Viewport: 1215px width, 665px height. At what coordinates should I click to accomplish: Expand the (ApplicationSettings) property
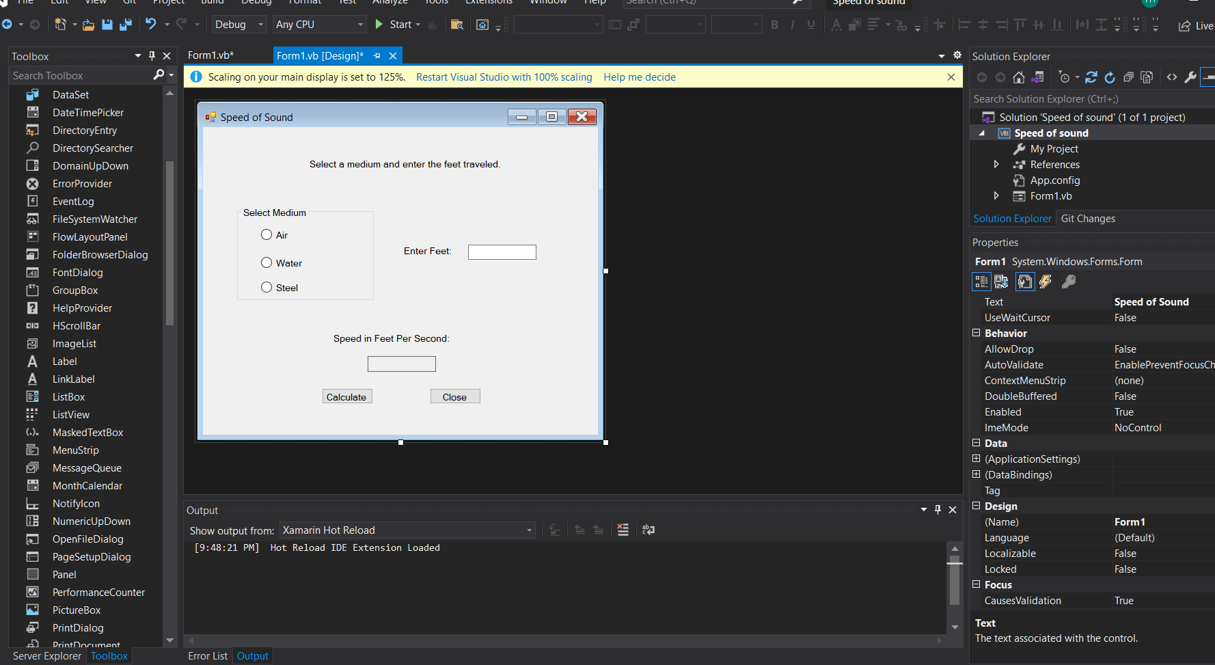[977, 459]
